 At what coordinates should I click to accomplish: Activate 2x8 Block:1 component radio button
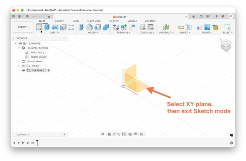point(49,70)
